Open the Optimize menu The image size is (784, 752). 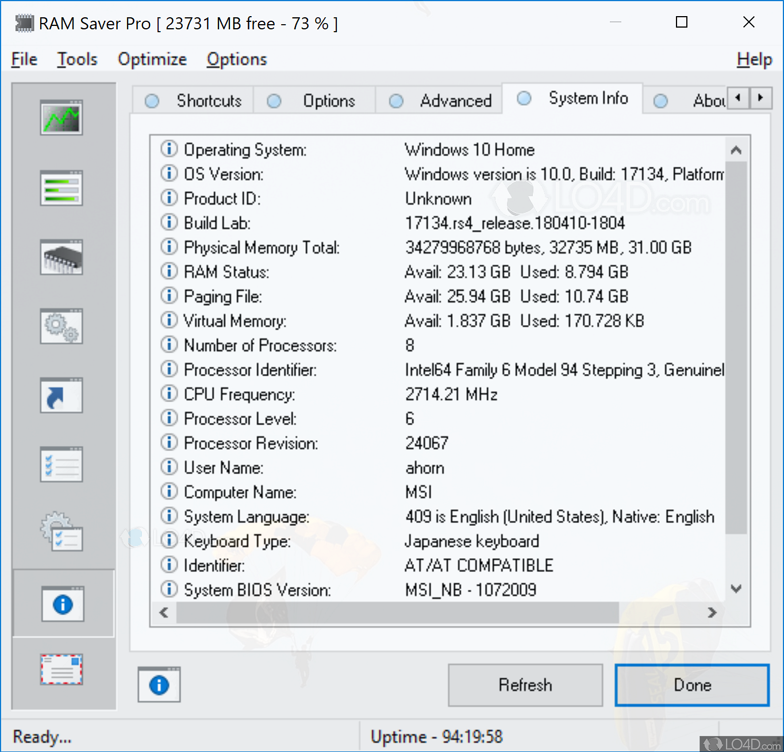pos(152,59)
